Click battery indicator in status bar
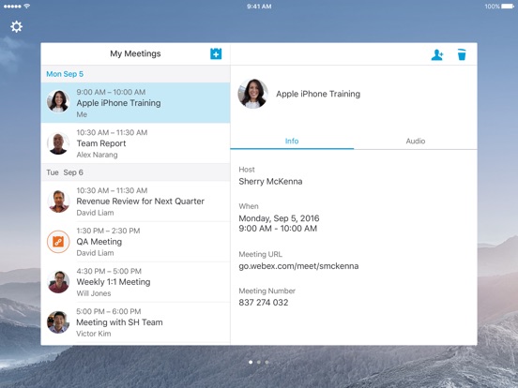Image resolution: width=518 pixels, height=388 pixels. (x=508, y=7)
